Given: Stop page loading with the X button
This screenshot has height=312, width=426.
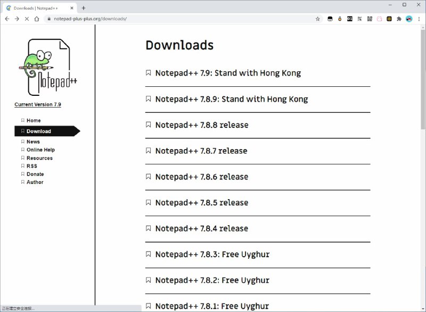Looking at the screenshot, I should pyautogui.click(x=27, y=19).
